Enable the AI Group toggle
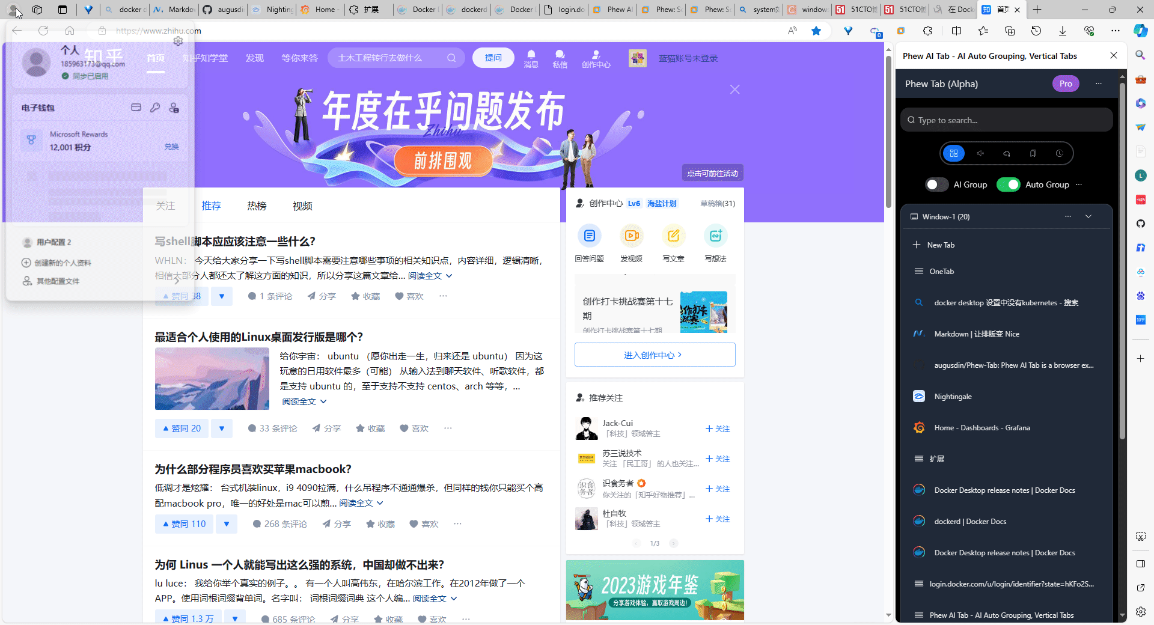The height and width of the screenshot is (625, 1154). [936, 184]
